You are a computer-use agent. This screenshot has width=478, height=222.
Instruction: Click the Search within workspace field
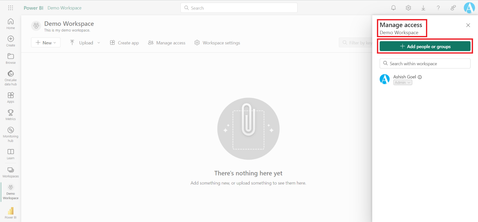click(425, 64)
